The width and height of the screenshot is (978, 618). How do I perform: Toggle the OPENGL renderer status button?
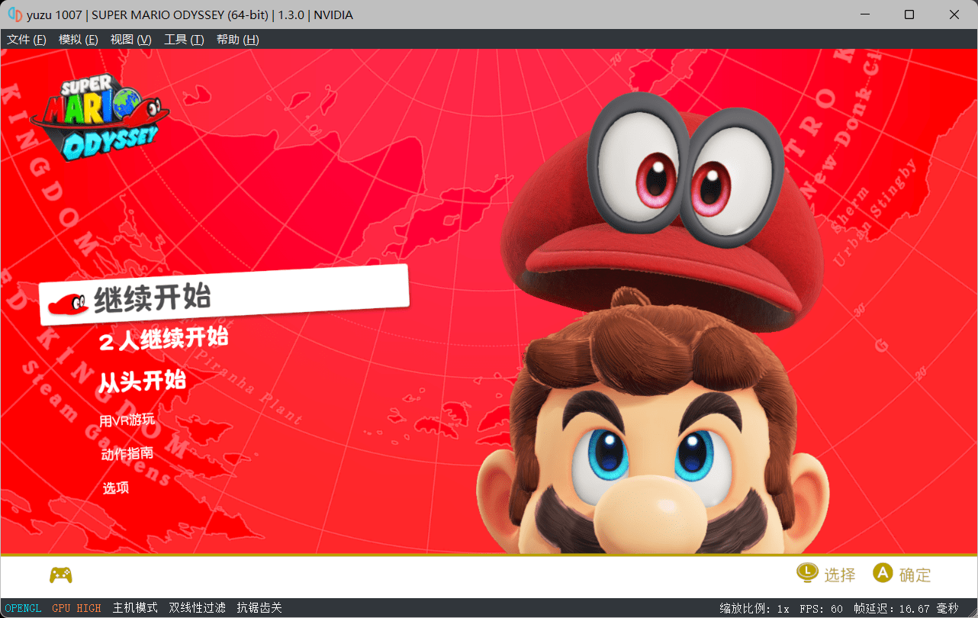click(x=23, y=608)
